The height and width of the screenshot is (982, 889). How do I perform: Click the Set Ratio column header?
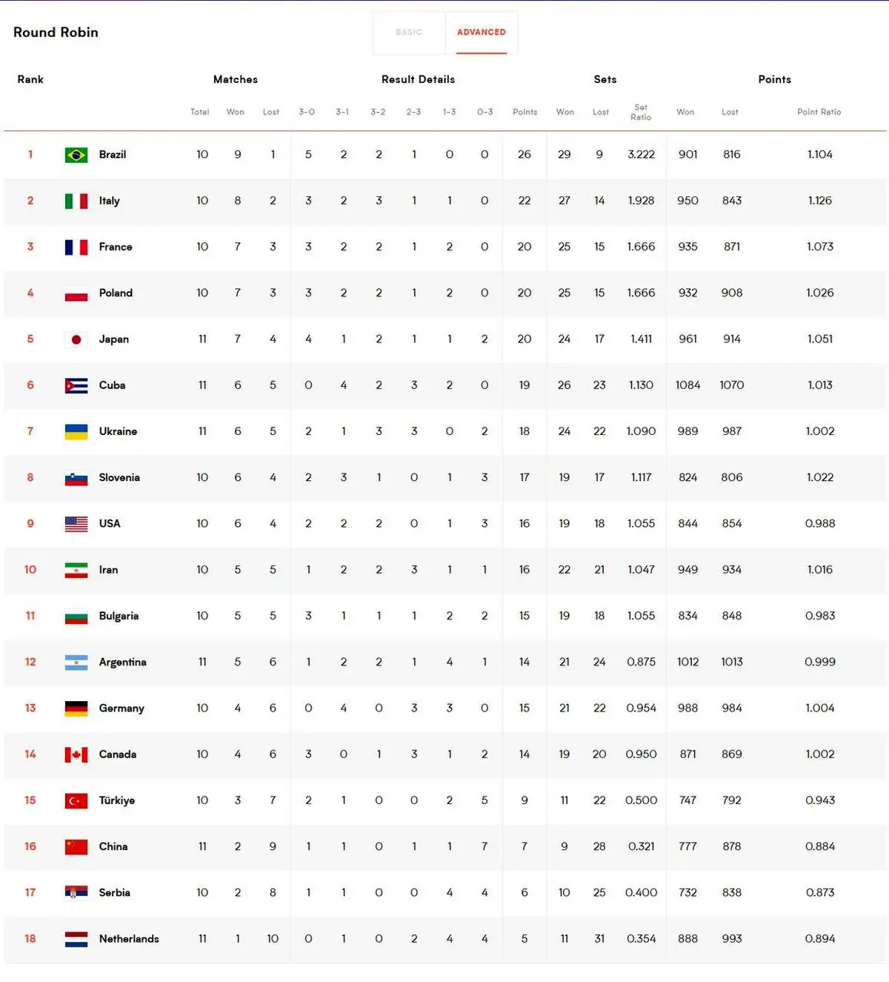click(641, 112)
